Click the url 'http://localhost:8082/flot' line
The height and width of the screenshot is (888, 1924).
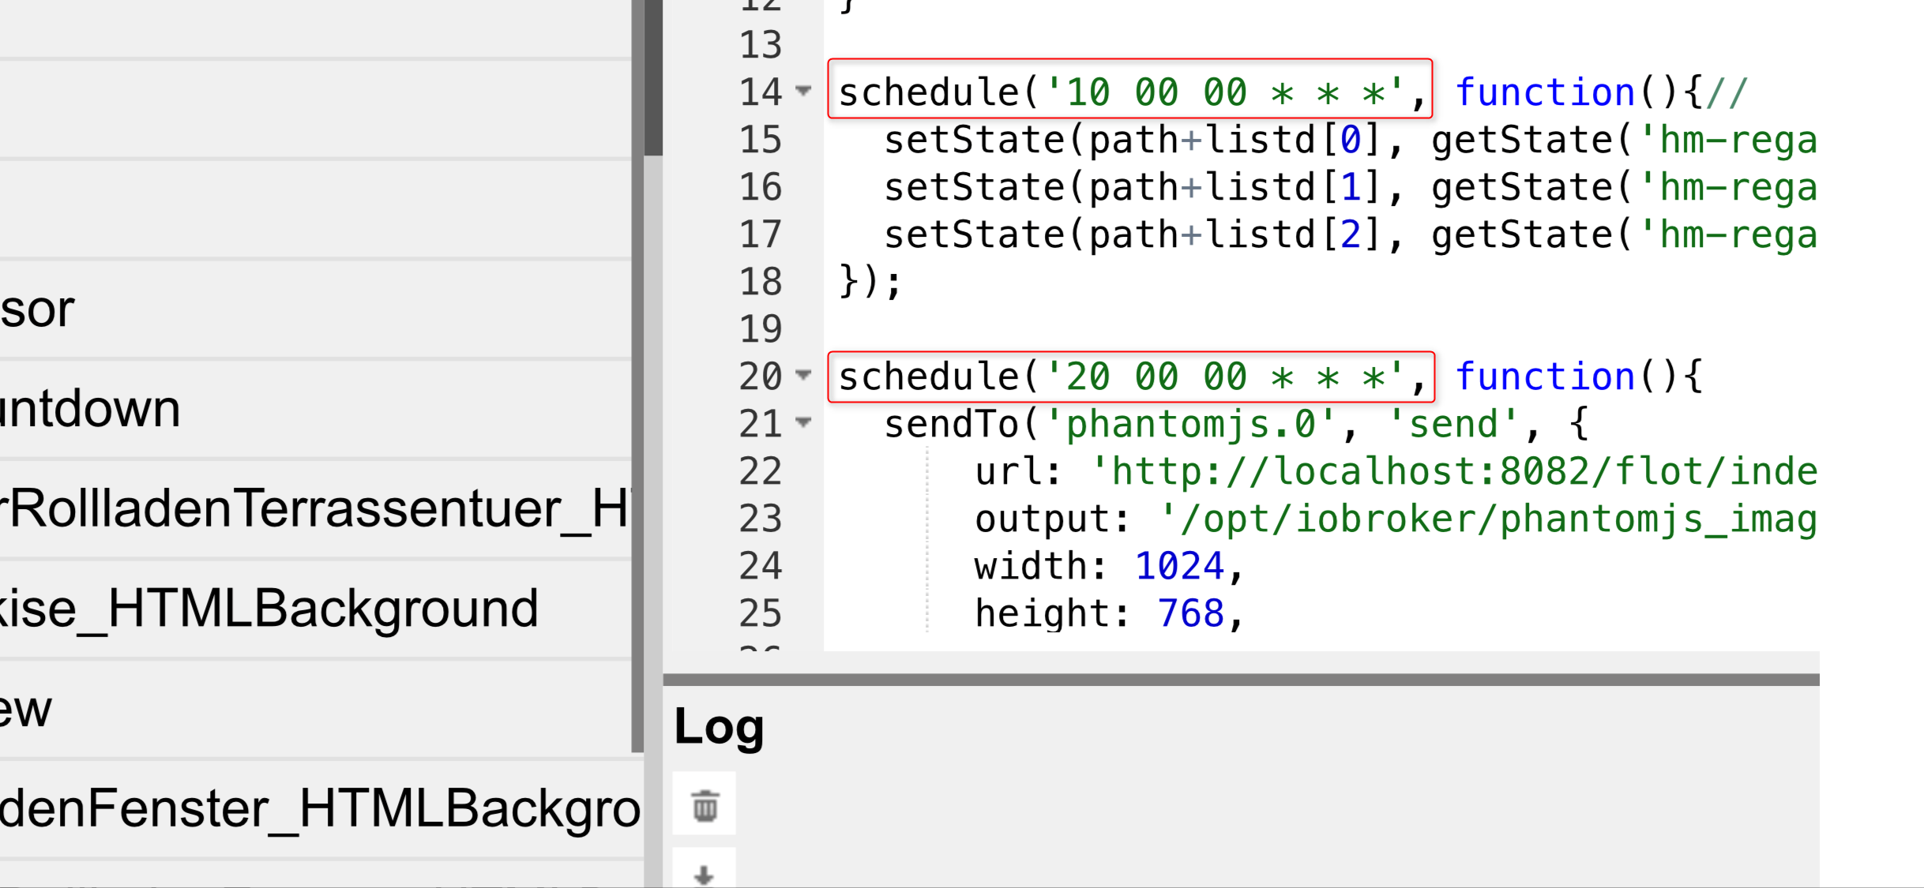tap(1396, 470)
